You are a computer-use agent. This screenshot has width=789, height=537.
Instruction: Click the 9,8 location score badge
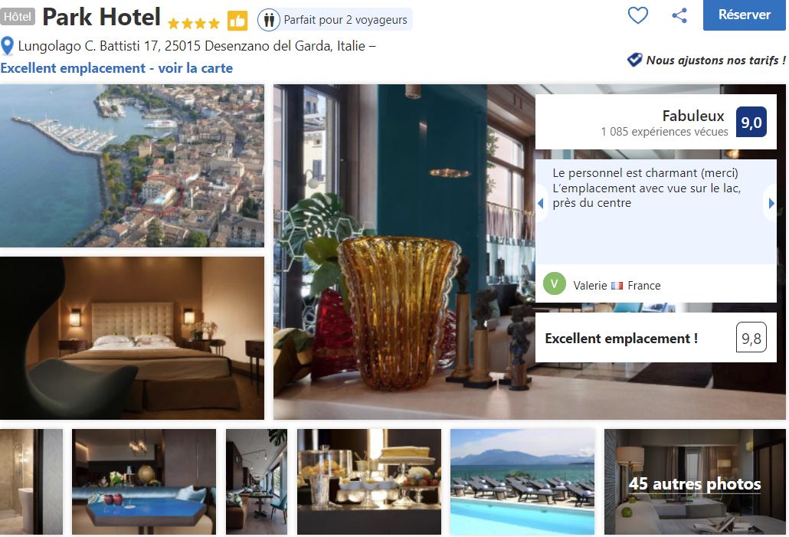(x=751, y=337)
